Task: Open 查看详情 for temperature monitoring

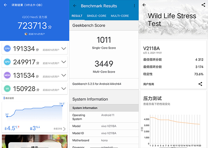Action: click(x=59, y=129)
